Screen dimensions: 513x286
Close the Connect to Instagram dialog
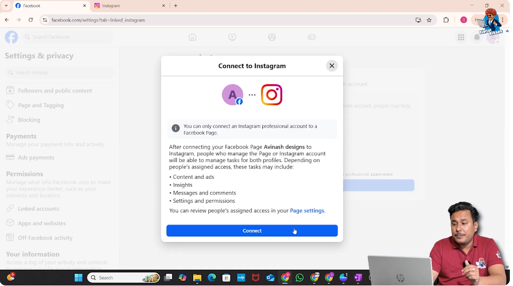coord(332,66)
